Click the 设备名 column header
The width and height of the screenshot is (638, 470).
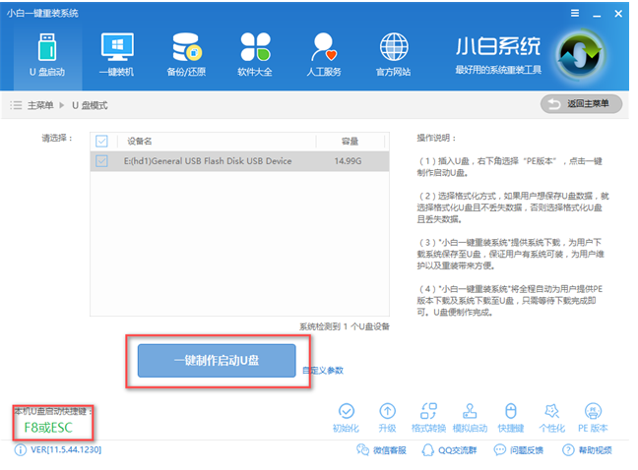tap(140, 142)
